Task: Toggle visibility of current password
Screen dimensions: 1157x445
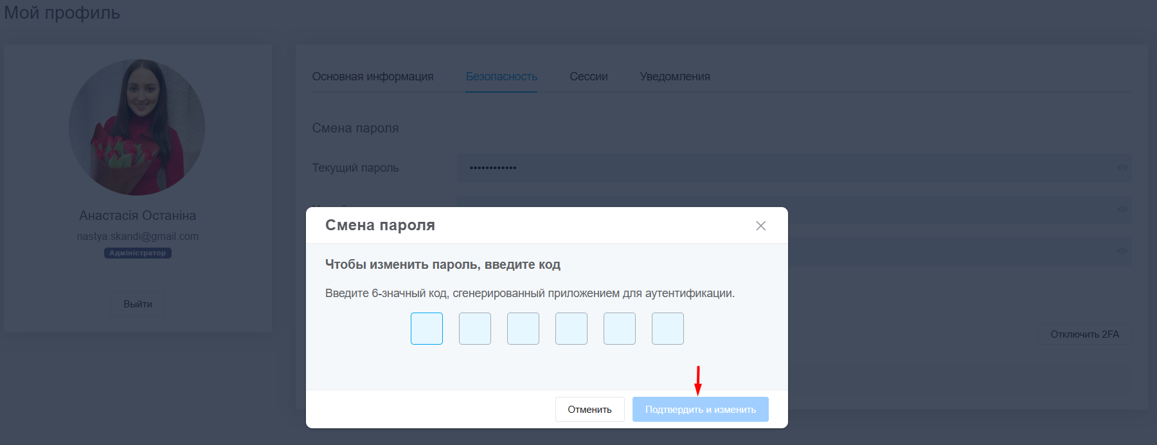Action: click(1122, 168)
